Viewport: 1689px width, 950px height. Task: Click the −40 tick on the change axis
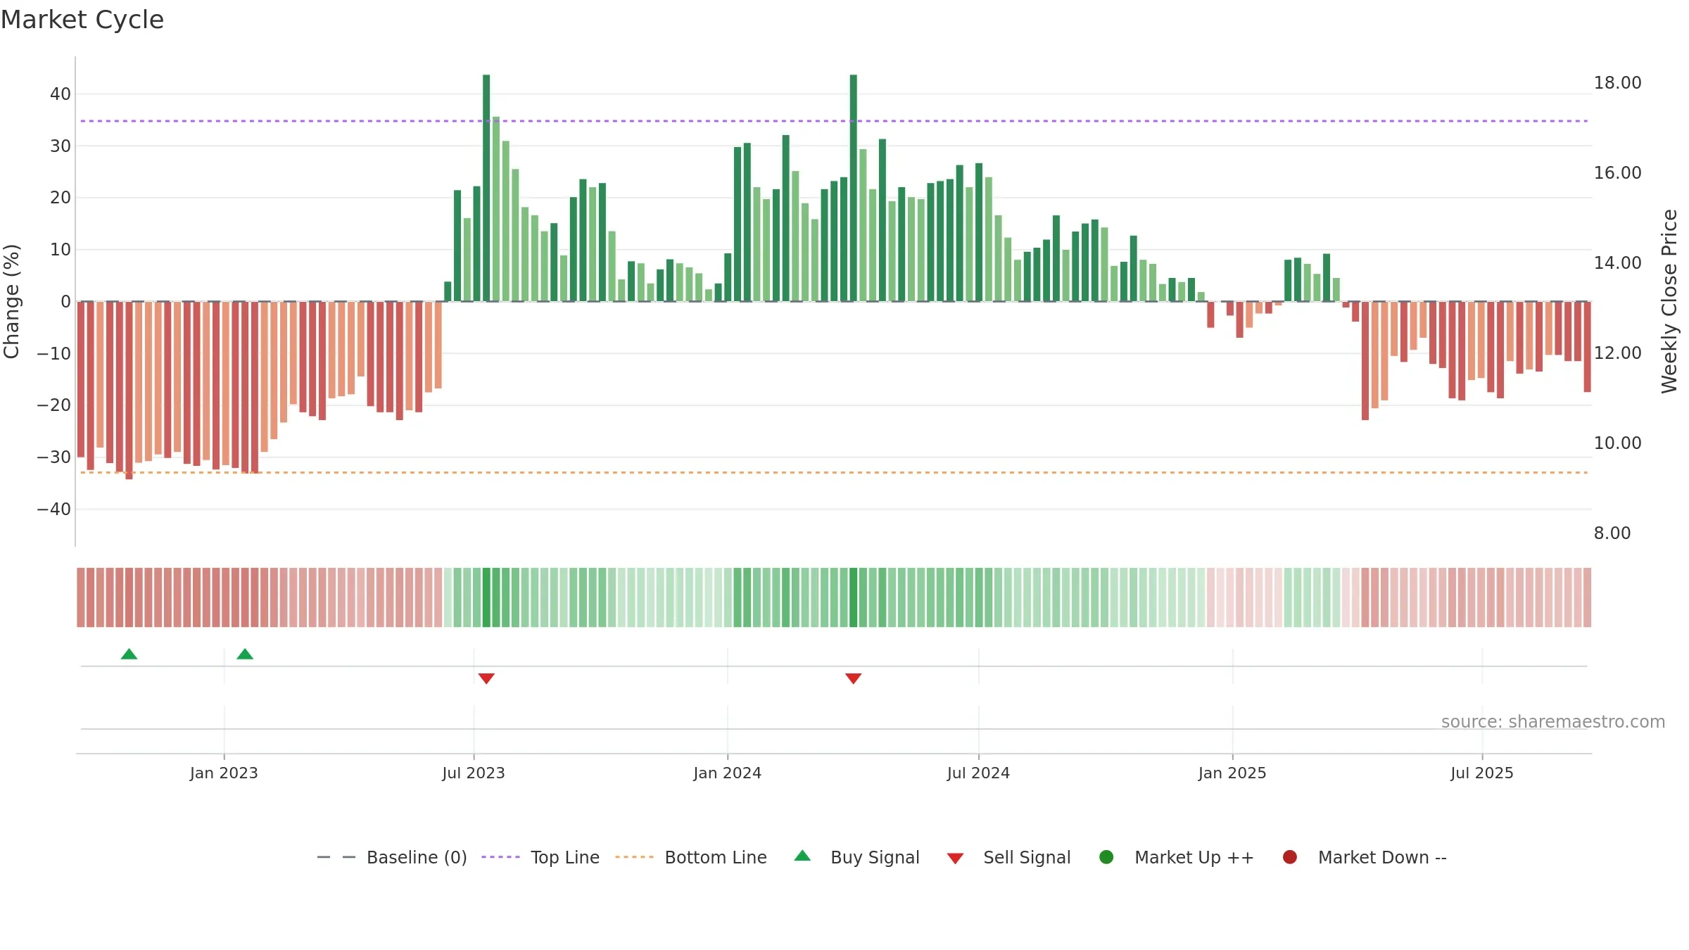[x=54, y=509]
